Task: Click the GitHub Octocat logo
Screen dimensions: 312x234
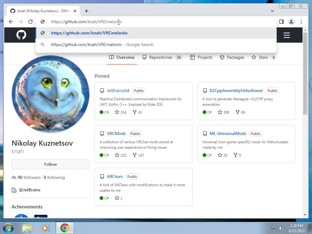Action: 21,35
